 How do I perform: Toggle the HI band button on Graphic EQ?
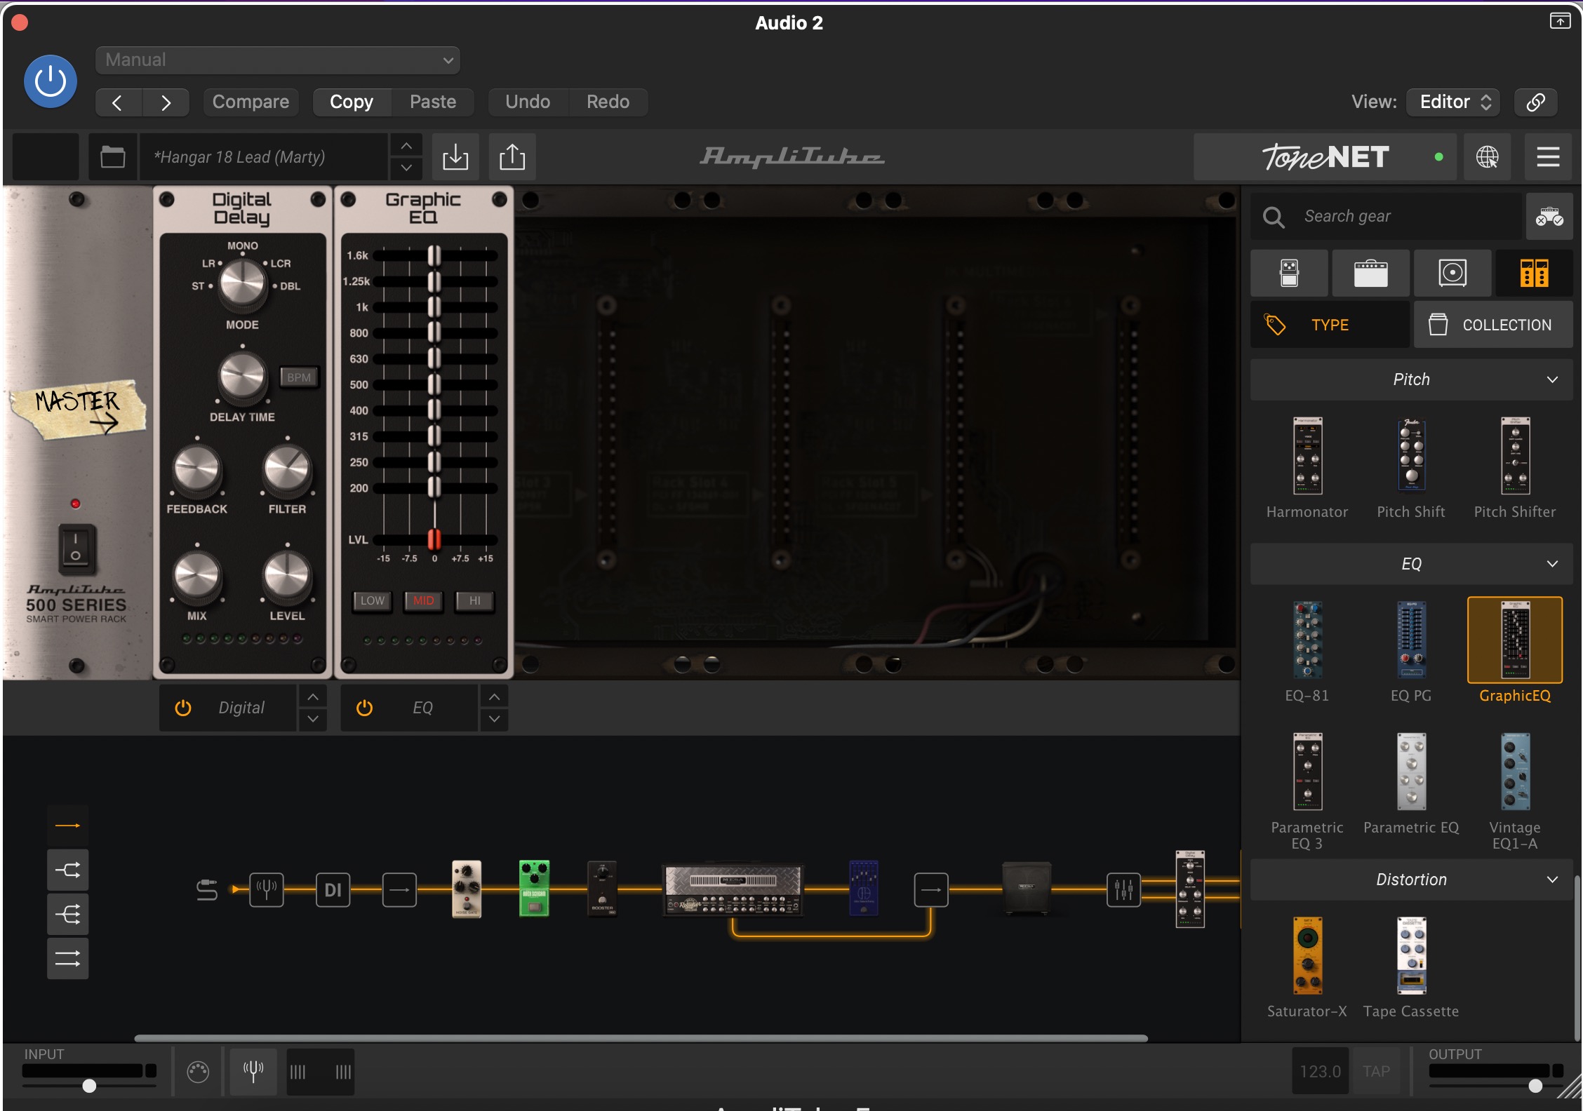(474, 600)
